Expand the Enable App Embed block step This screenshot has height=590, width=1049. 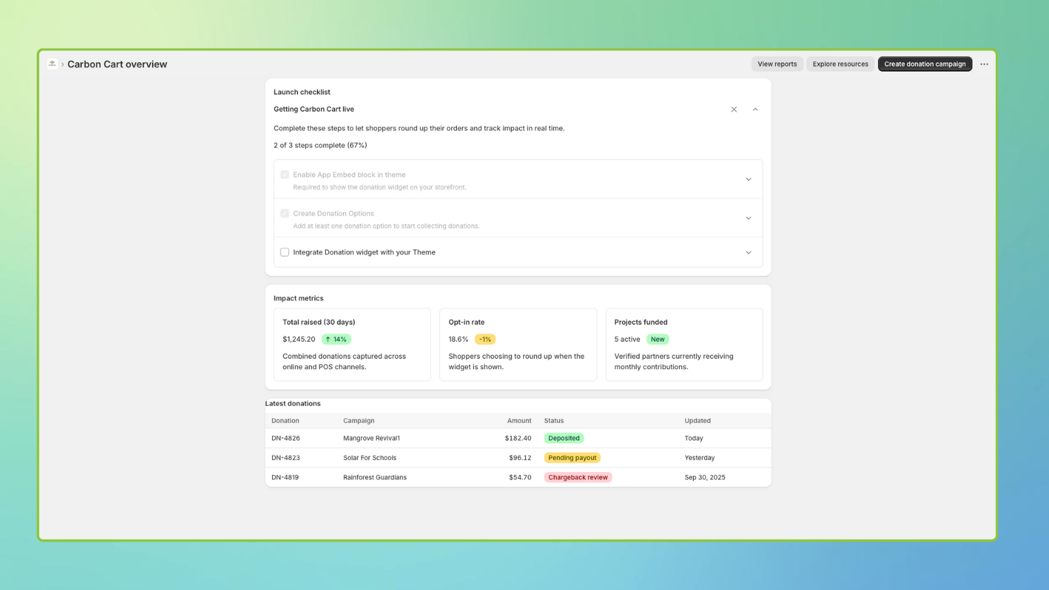(x=748, y=180)
